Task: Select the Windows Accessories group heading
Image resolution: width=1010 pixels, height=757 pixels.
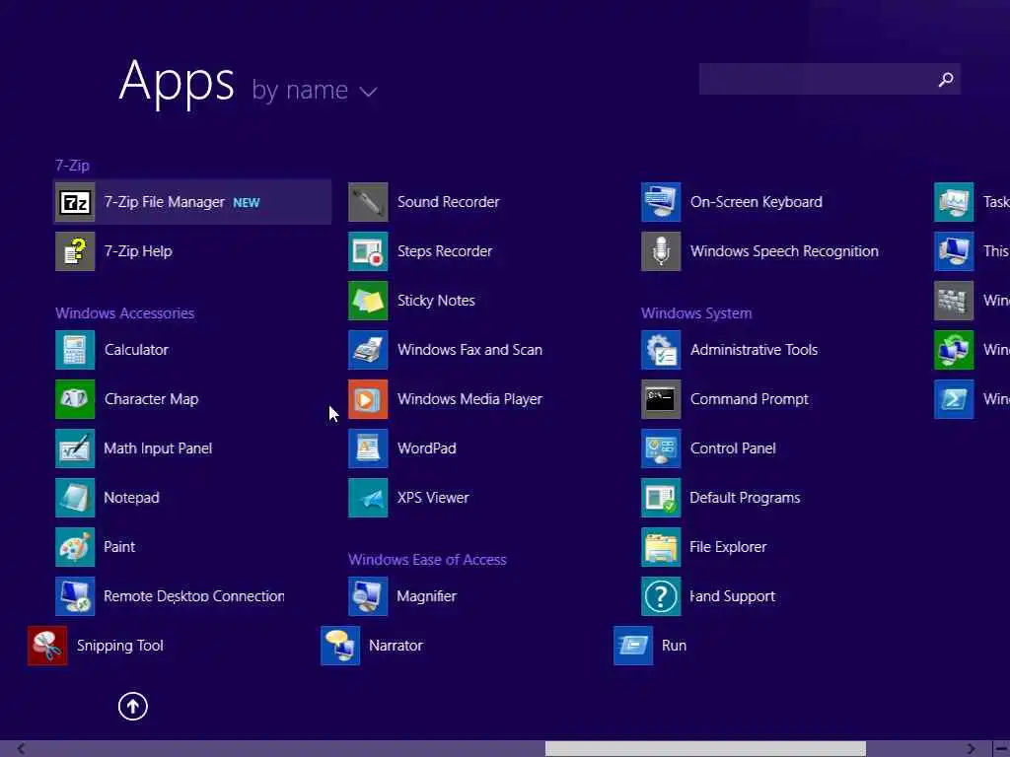Action: point(125,313)
